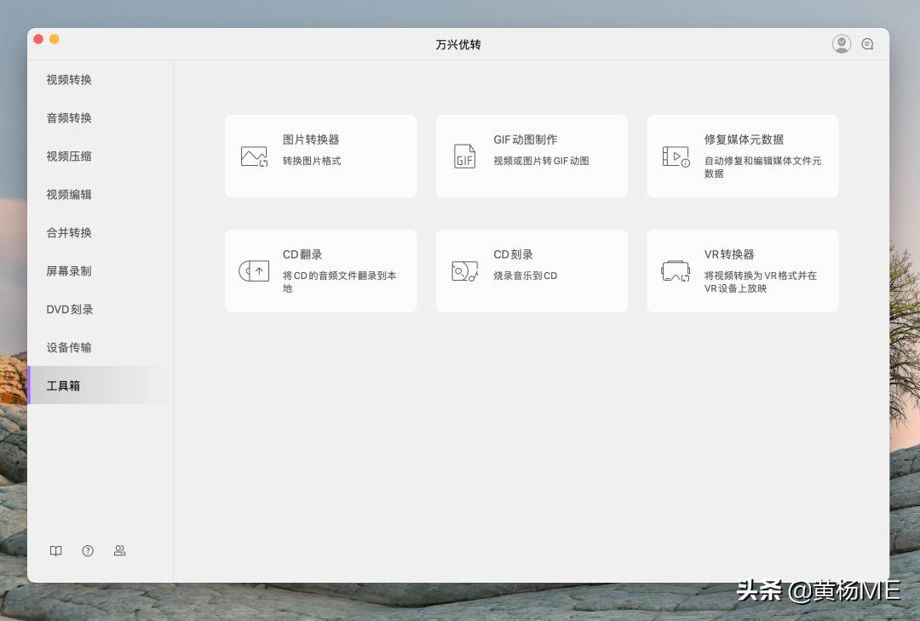Click the CD翻录 ripping tool icon
920x621 pixels.
coord(254,271)
